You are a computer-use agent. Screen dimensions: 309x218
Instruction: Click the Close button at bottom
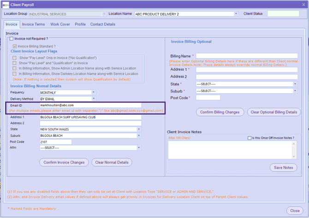pos(295,211)
